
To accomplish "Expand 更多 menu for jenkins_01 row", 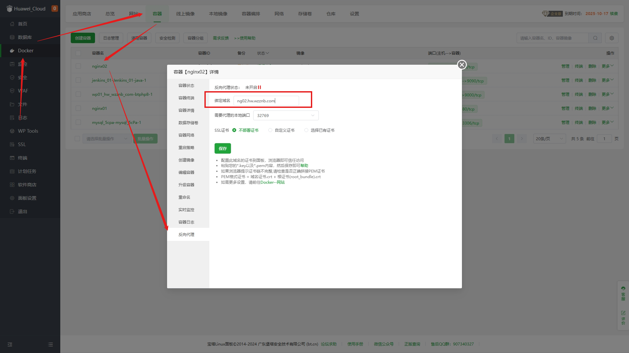I will click(x=607, y=80).
